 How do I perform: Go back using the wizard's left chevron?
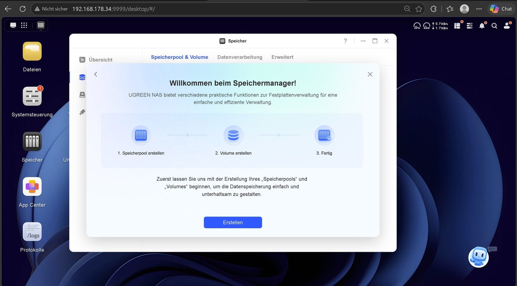pyautogui.click(x=96, y=74)
